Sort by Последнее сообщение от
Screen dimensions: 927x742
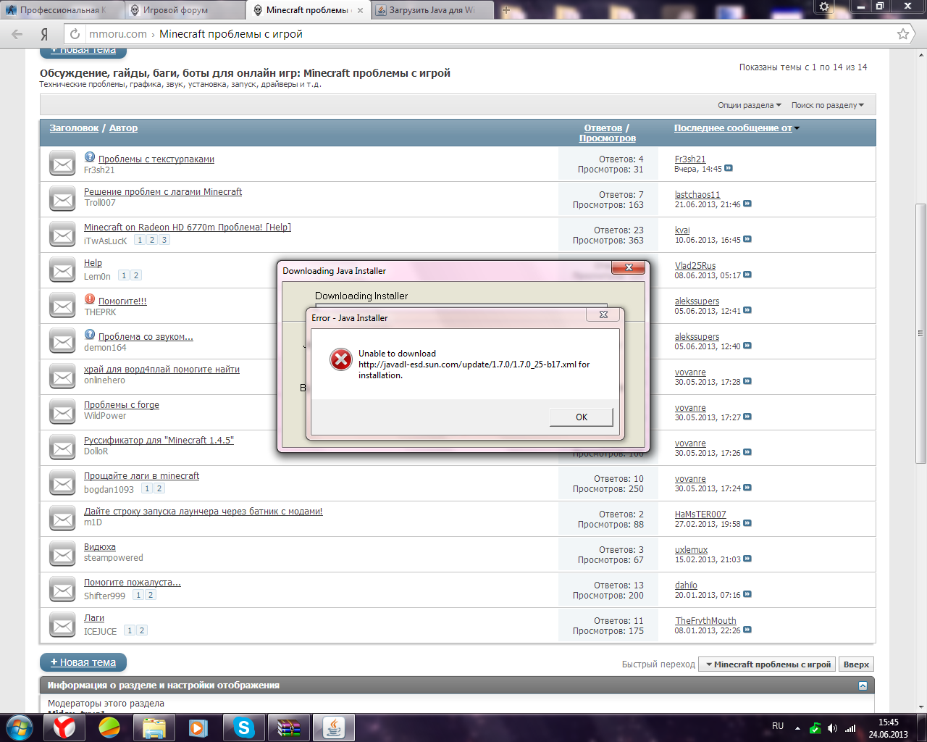point(733,128)
